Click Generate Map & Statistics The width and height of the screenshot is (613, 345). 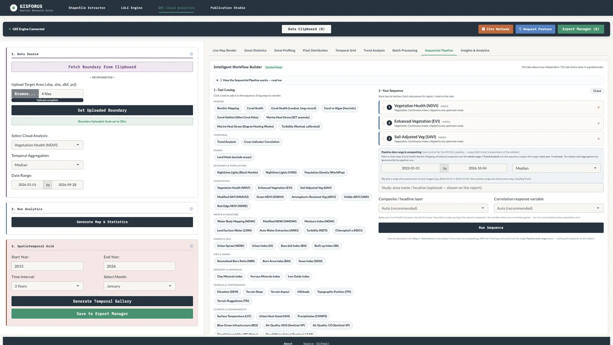tap(102, 222)
